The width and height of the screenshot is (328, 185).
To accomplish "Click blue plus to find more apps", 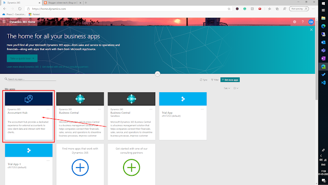I will pos(80,168).
